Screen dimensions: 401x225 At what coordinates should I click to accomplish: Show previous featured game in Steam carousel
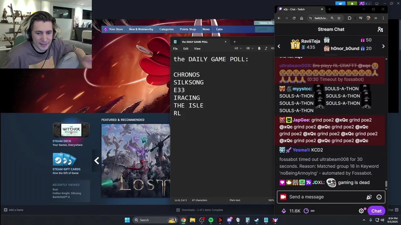coord(97,161)
